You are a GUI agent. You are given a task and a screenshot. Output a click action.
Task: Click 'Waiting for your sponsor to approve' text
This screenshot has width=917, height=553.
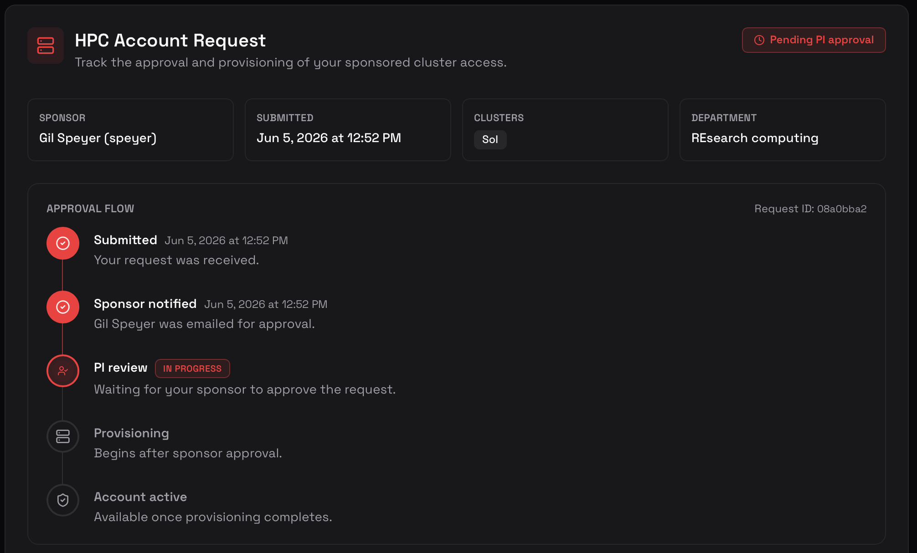point(245,389)
